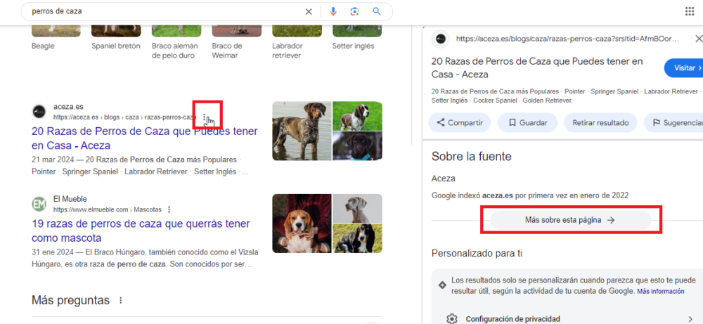
Task: Clear the search box text
Action: (x=309, y=12)
